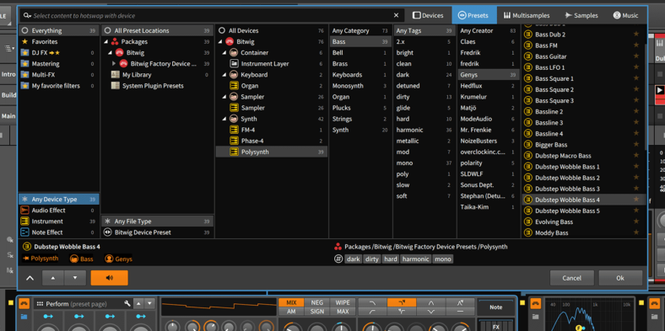665x331 pixels.
Task: Collapse info pane with chevron up
Action: [30, 278]
